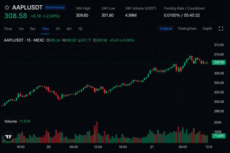Switch to the TradingView chart view
The image size is (230, 153).
coord(187,29)
